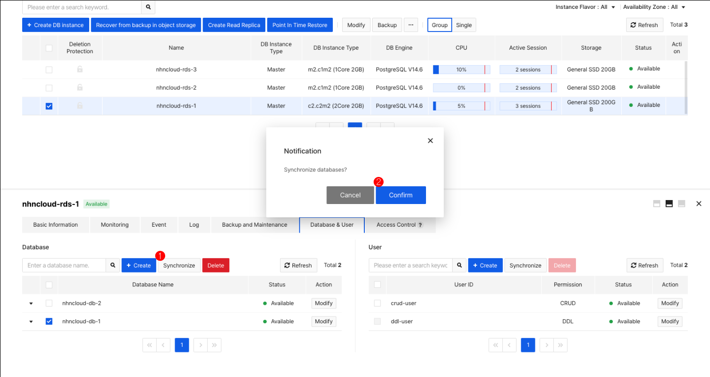Open the Basic Information tab
This screenshot has height=377, width=710.
[x=56, y=225]
